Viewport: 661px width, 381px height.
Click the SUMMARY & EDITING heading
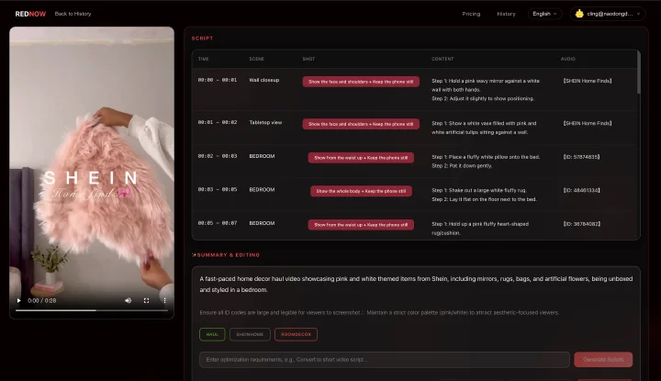(228, 255)
